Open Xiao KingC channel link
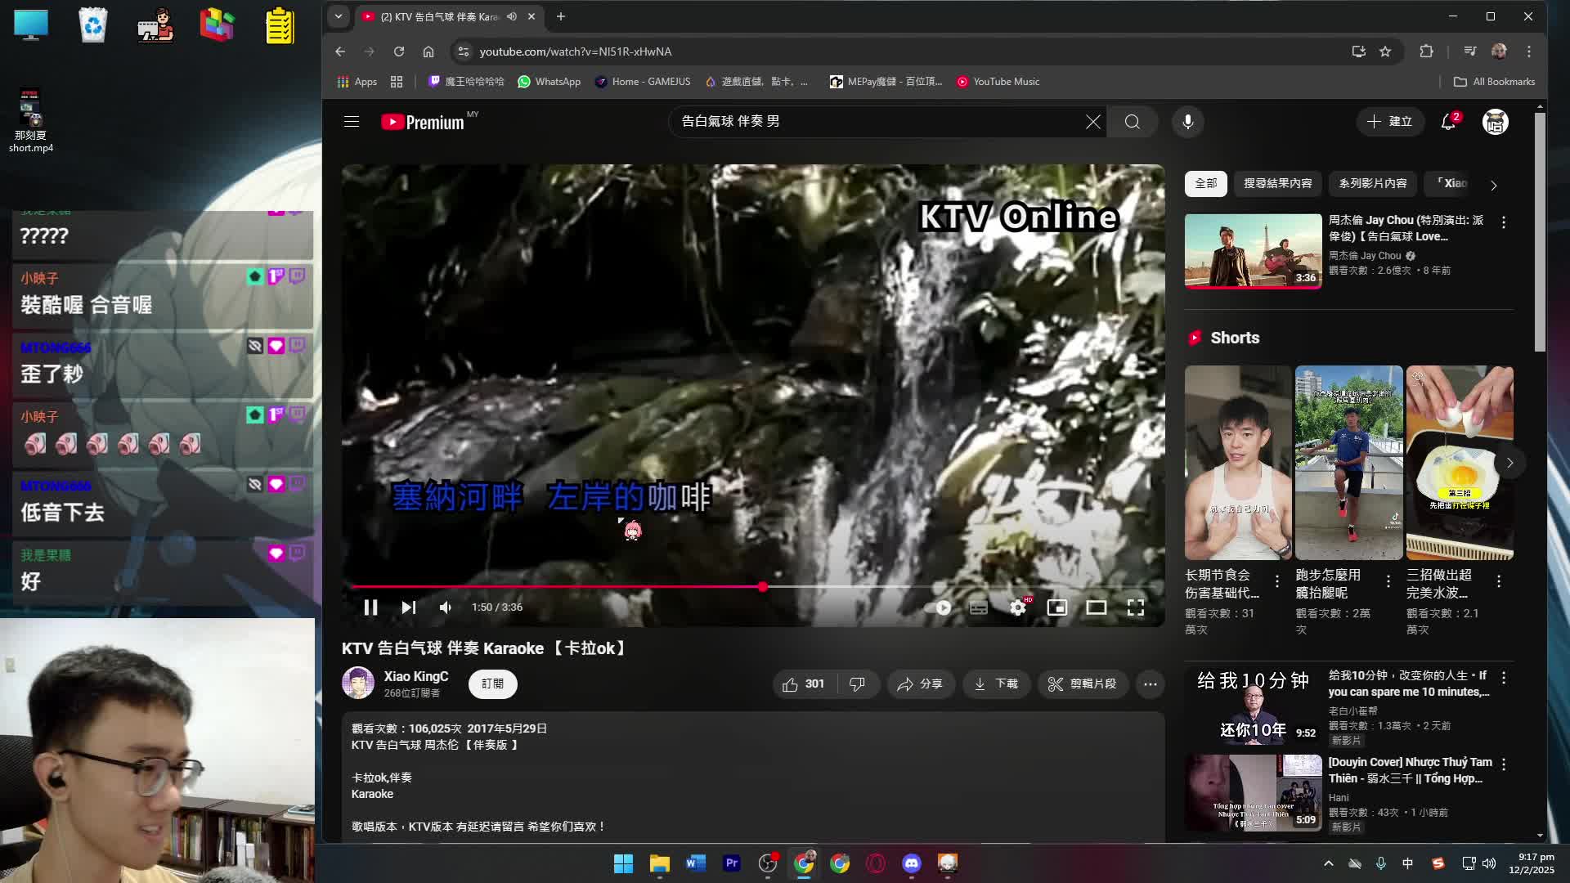The width and height of the screenshot is (1570, 883). pos(416,677)
